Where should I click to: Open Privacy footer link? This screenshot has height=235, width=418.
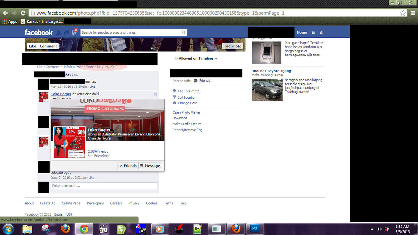pyautogui.click(x=134, y=203)
